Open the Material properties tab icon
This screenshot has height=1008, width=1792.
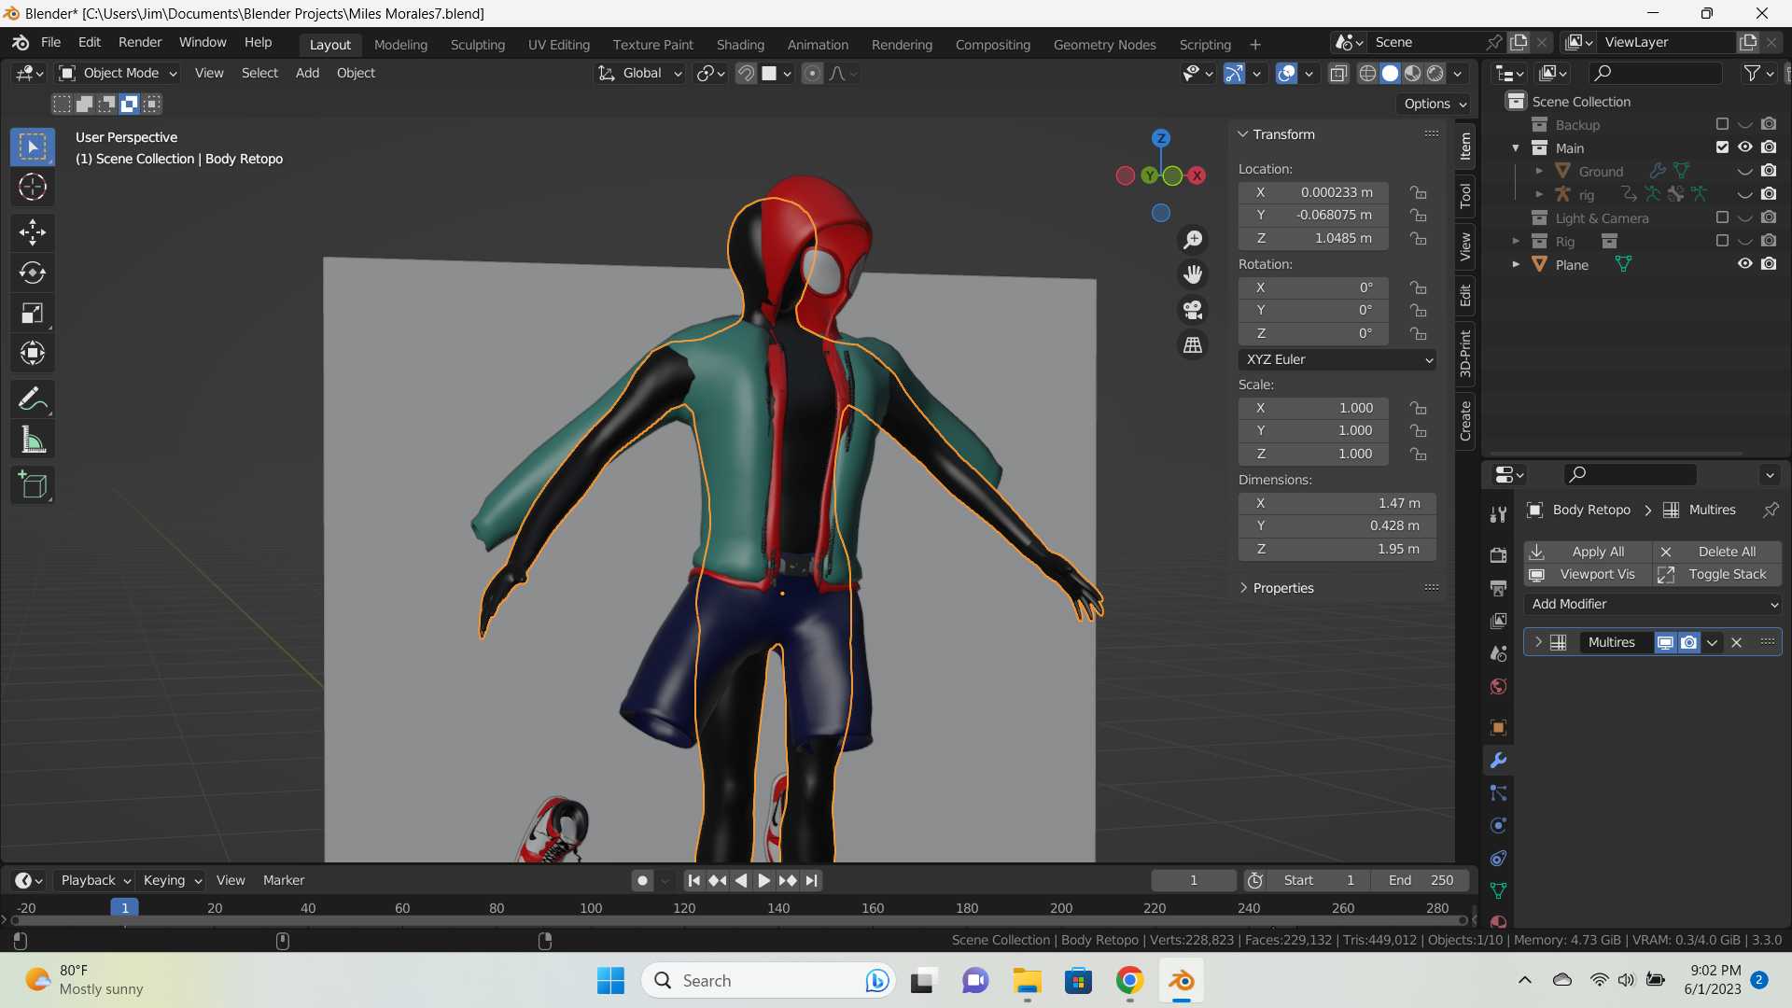pyautogui.click(x=1498, y=922)
